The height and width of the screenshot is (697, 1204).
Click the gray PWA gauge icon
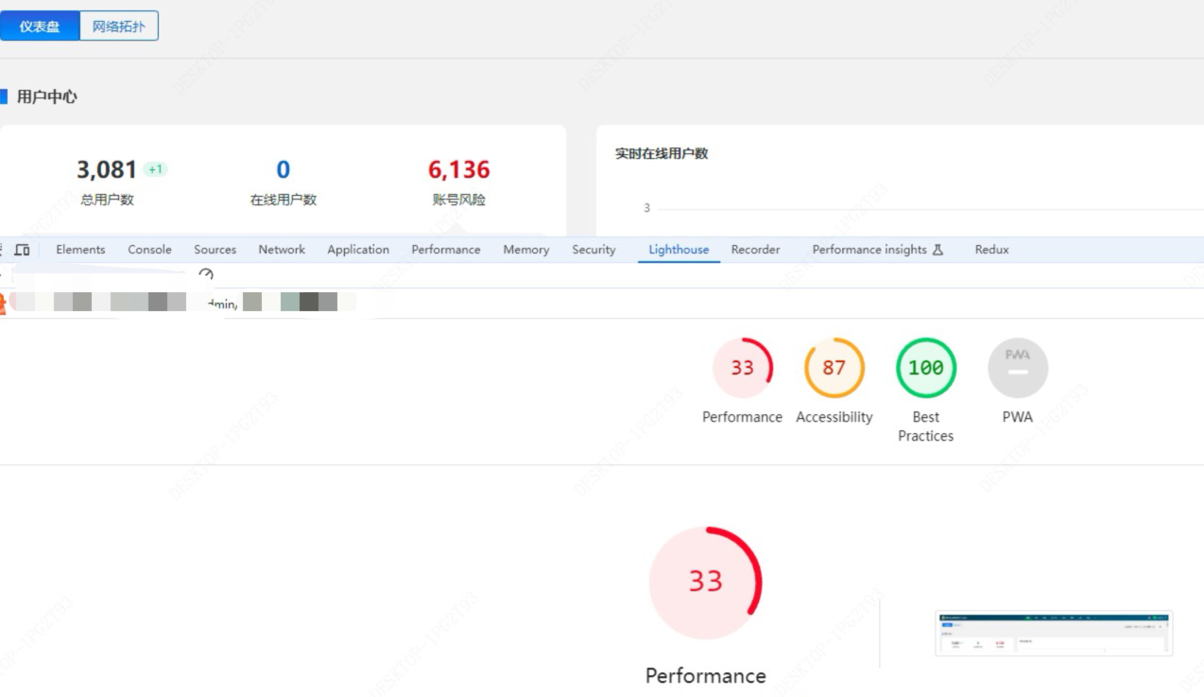point(1018,368)
